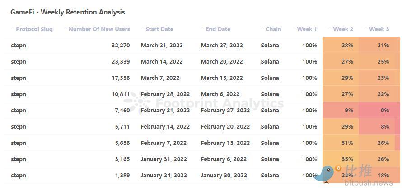Screen dimensions: 402x195
Task: Sort by Number Of New Users header text
Action: coord(99,29)
